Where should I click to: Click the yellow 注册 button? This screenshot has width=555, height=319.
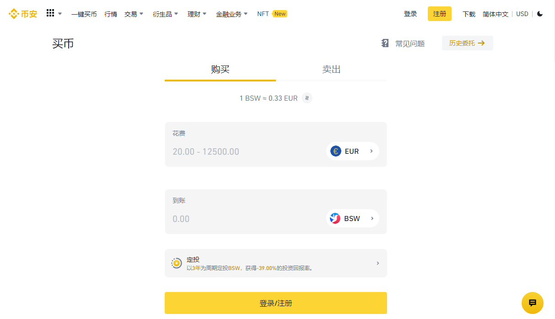click(x=440, y=14)
